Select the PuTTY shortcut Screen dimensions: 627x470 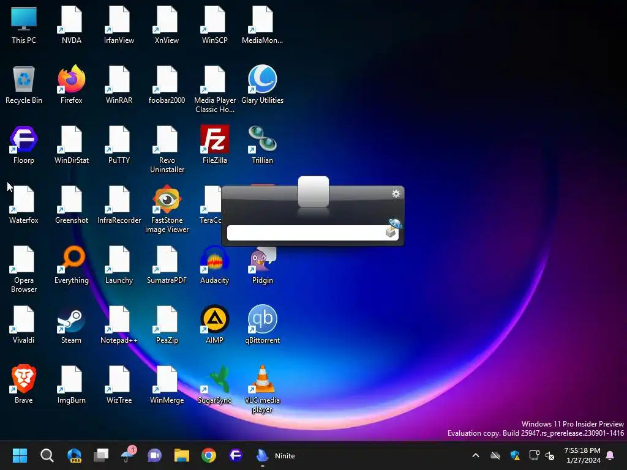(119, 145)
